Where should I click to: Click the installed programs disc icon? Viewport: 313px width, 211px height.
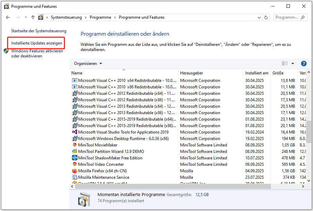click(x=84, y=199)
